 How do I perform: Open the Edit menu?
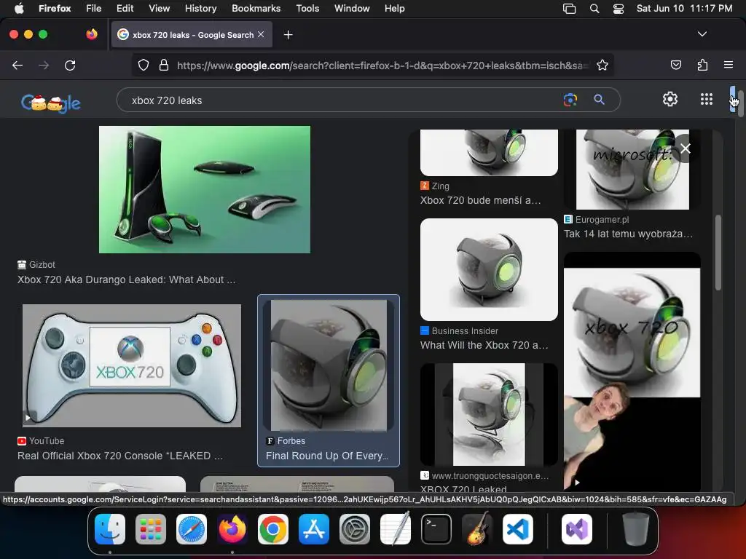click(x=125, y=8)
